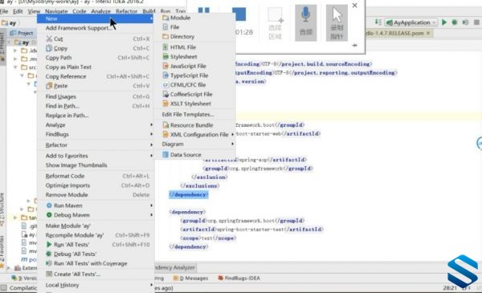Click the HTML File icon entry
Image resolution: width=482 pixels, height=293 pixels.
(x=165, y=47)
